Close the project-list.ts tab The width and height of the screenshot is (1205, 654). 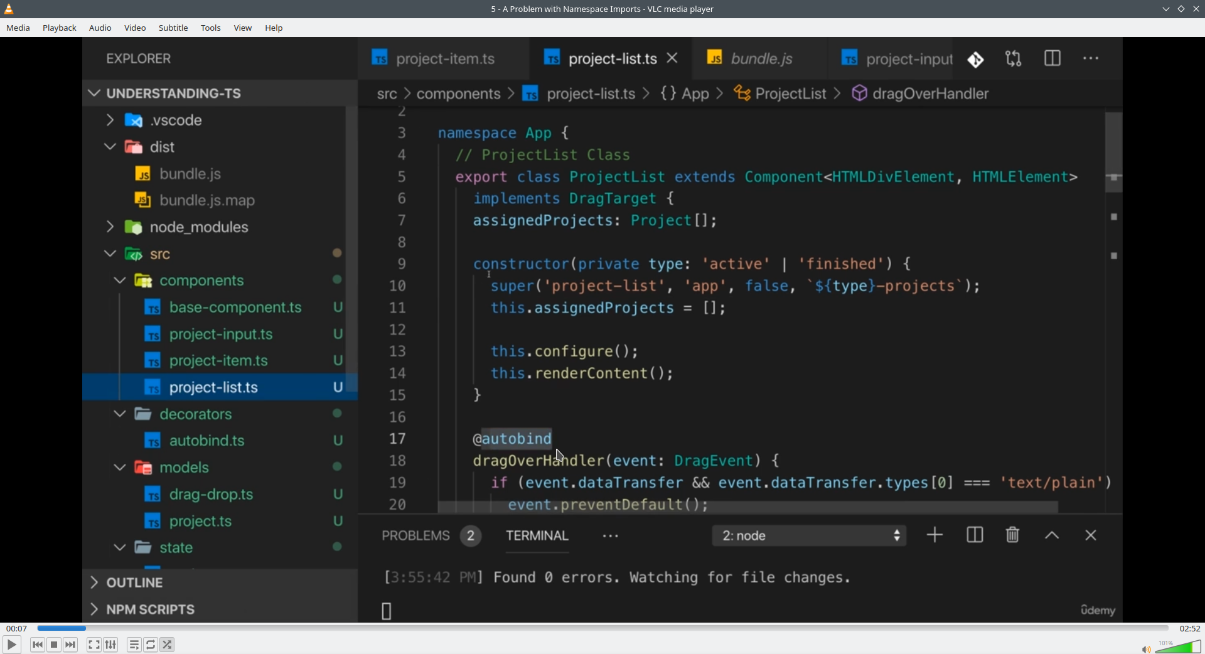pos(672,58)
